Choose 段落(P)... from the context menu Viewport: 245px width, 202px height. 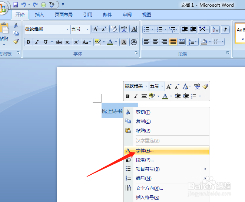pyautogui.click(x=166, y=160)
